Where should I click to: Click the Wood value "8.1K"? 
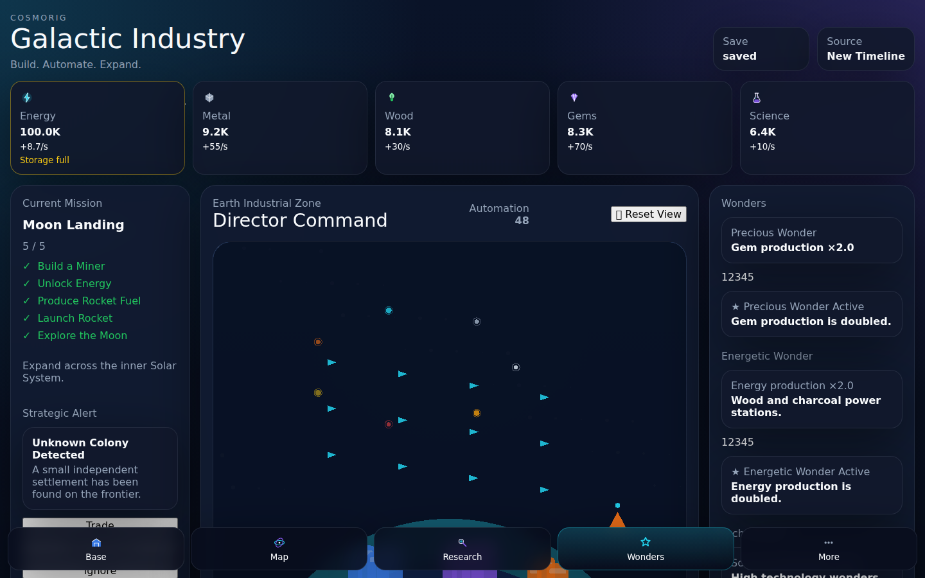pos(398,132)
